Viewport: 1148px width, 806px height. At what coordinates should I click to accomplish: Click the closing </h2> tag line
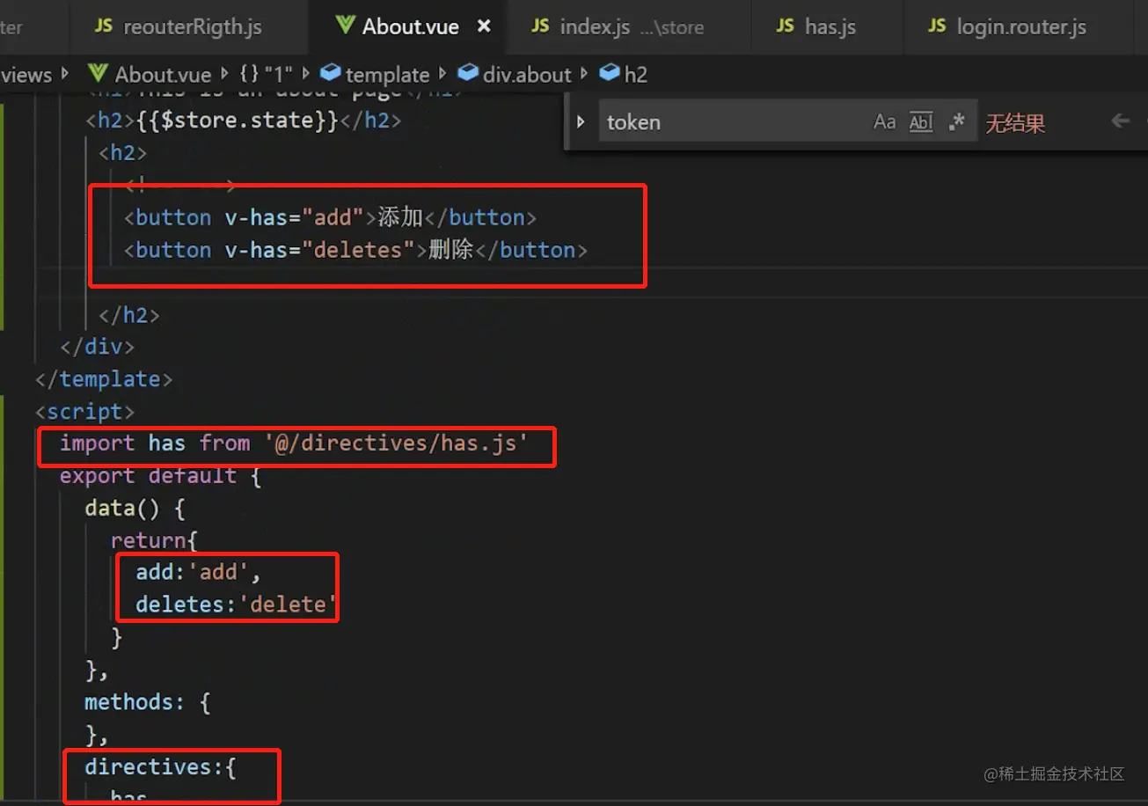128,314
